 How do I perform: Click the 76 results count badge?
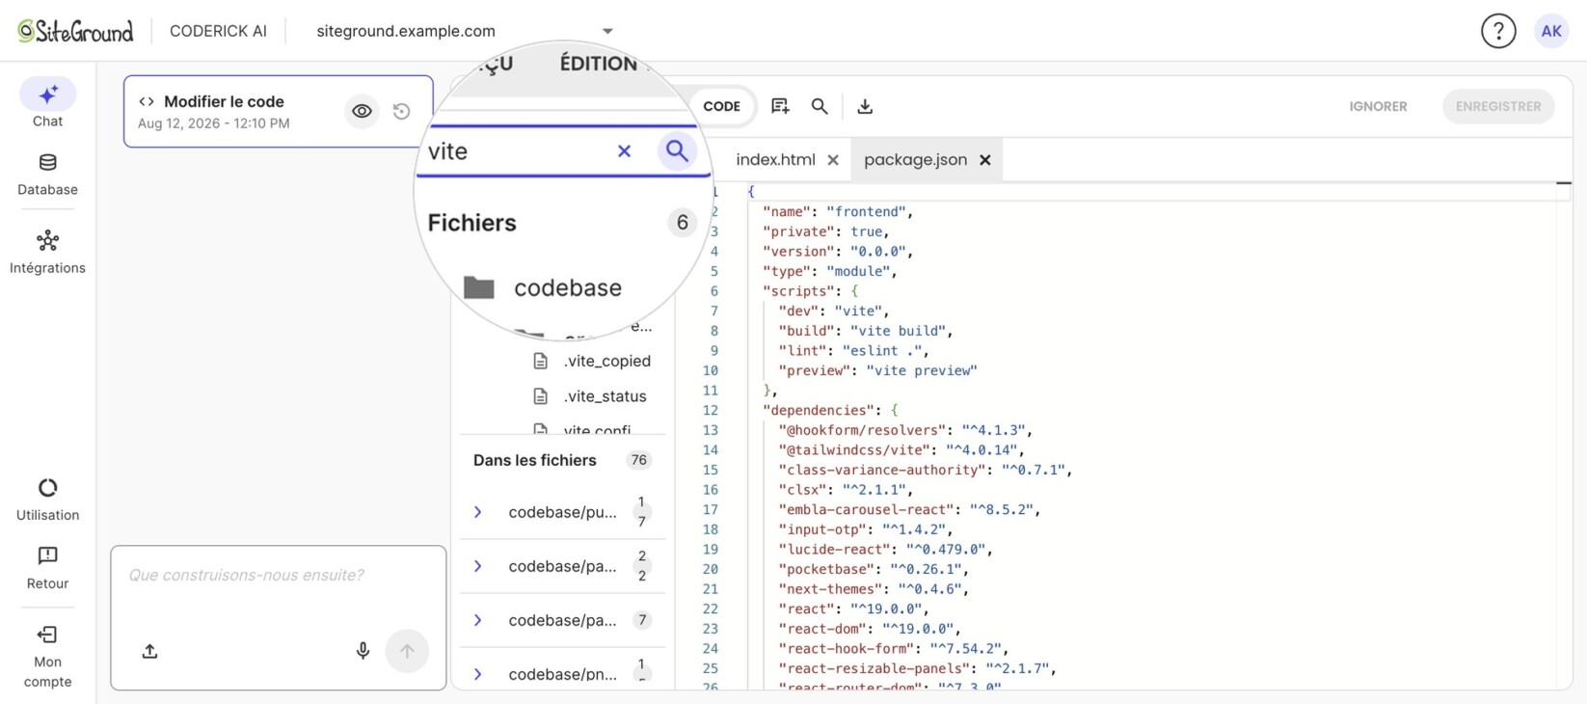pos(638,460)
